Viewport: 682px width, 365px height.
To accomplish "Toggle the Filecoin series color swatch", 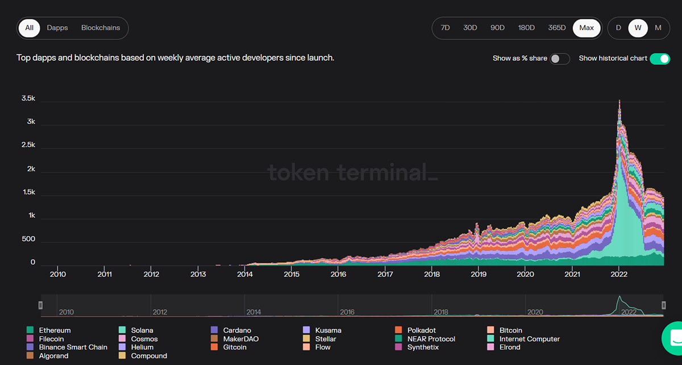I will pos(30,339).
